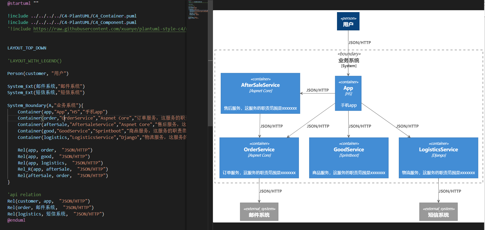Click the [Django] tag in LogisticsService box
Screen dimensions: 485x230
[439, 155]
